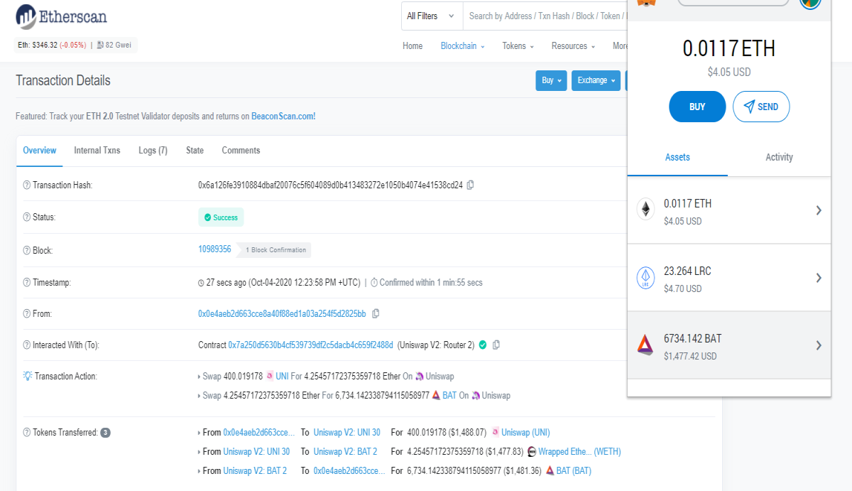Viewport: 852px width, 491px height.
Task: Click UNI token icon in first swap line
Action: tap(269, 376)
